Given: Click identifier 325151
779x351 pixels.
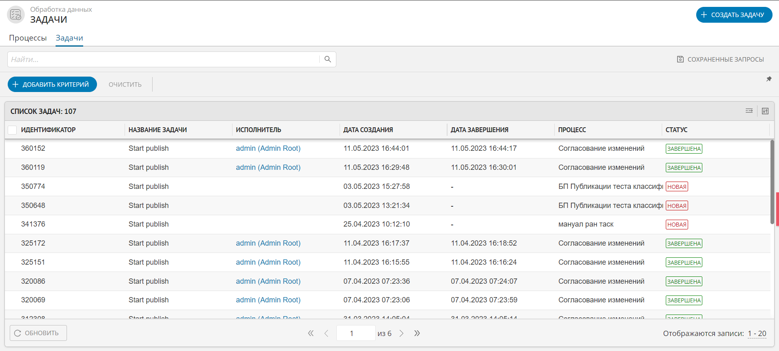Looking at the screenshot, I should (x=33, y=262).
